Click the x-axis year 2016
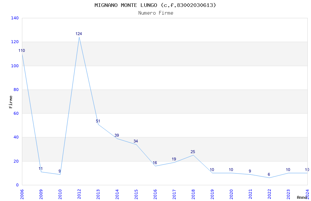The image size is (311, 201). point(155,194)
